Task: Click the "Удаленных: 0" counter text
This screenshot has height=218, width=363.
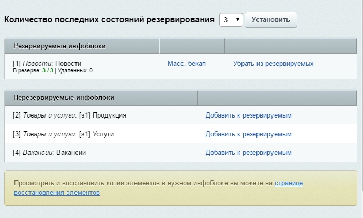Action: coord(75,71)
